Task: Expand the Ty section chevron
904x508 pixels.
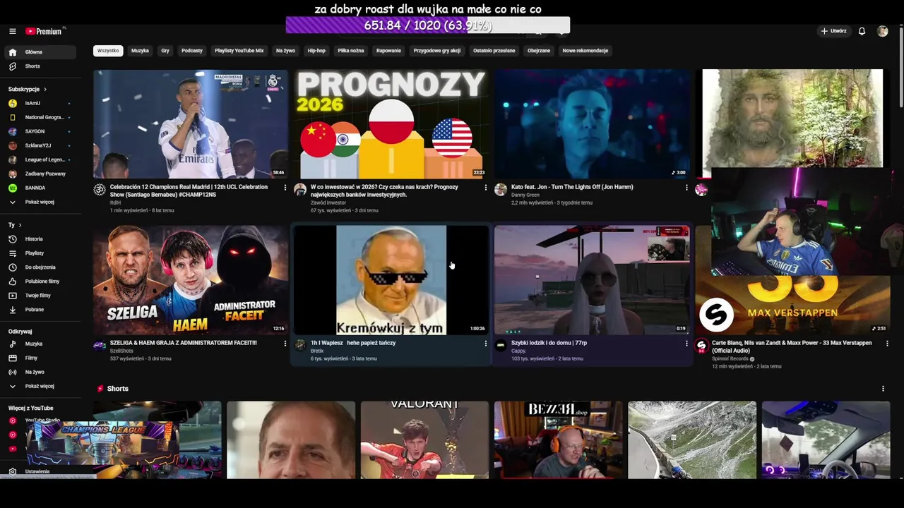Action: [x=20, y=225]
